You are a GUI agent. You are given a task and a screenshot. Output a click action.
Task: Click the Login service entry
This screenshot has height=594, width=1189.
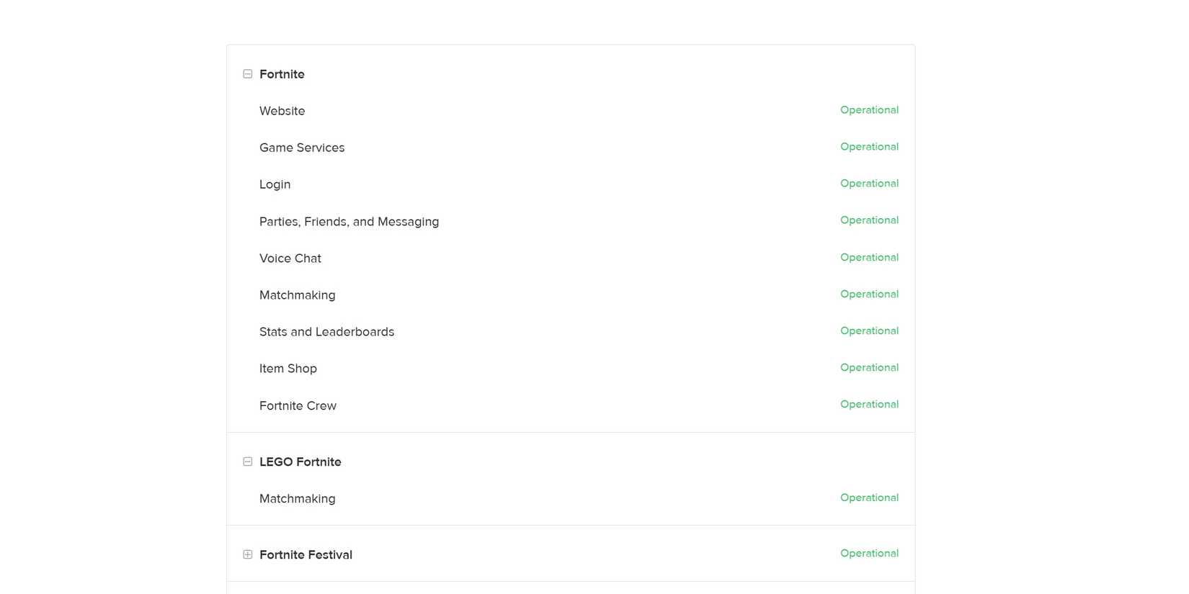pyautogui.click(x=275, y=184)
